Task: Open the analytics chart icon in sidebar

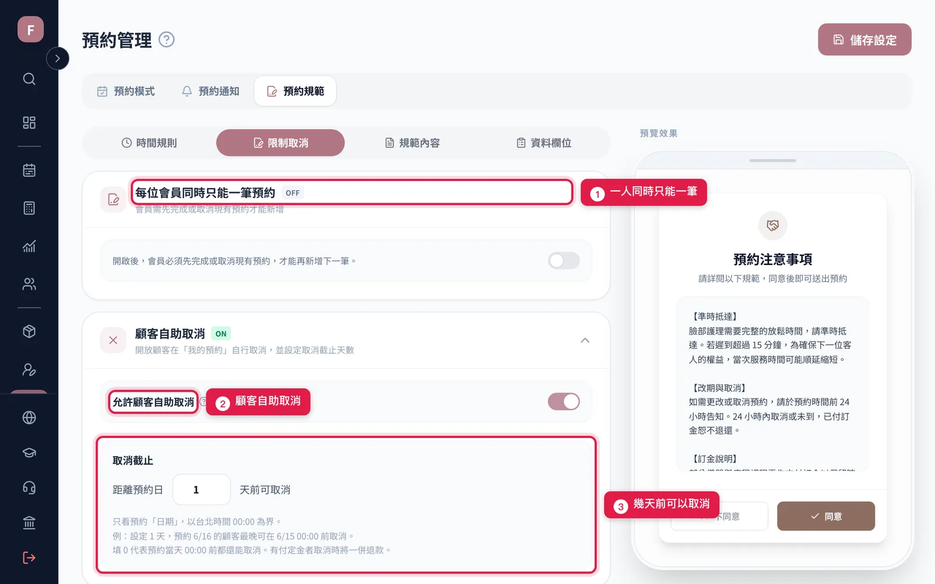Action: click(29, 246)
